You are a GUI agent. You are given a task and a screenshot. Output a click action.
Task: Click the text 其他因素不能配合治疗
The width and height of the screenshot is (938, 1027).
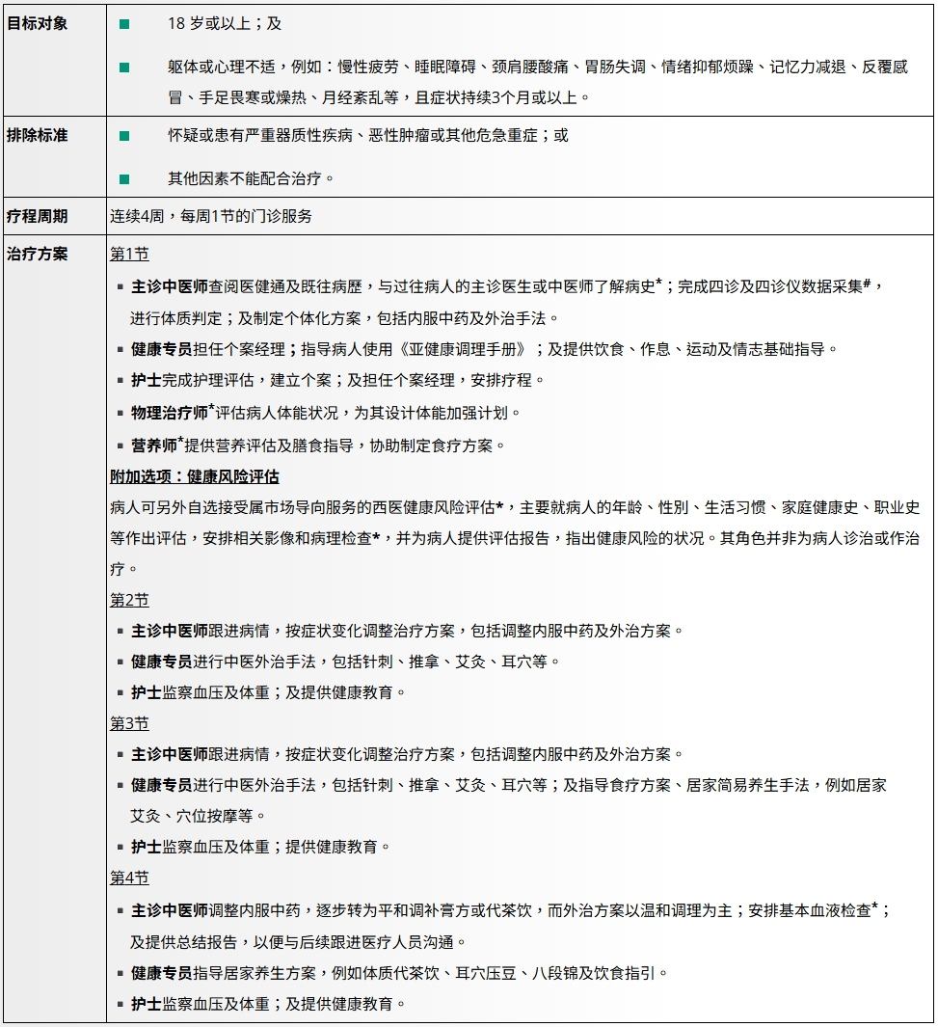pyautogui.click(x=251, y=178)
